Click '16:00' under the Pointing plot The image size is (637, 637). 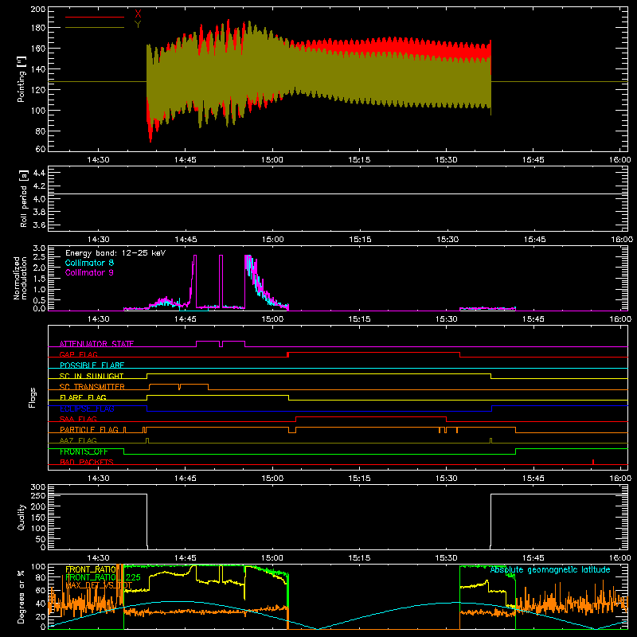point(620,160)
